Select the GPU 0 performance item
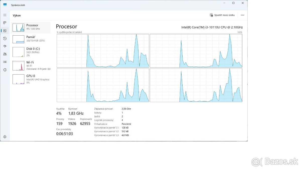Viewport: 301px width, 169px height. pos(31,79)
